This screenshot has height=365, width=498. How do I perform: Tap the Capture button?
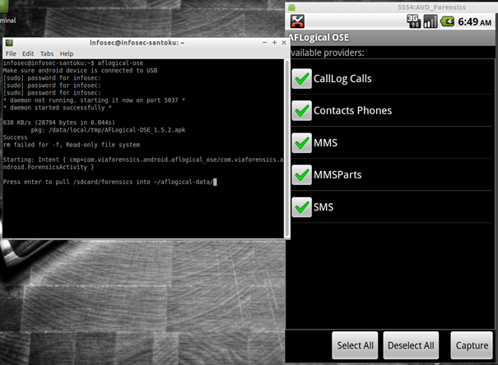pos(472,345)
